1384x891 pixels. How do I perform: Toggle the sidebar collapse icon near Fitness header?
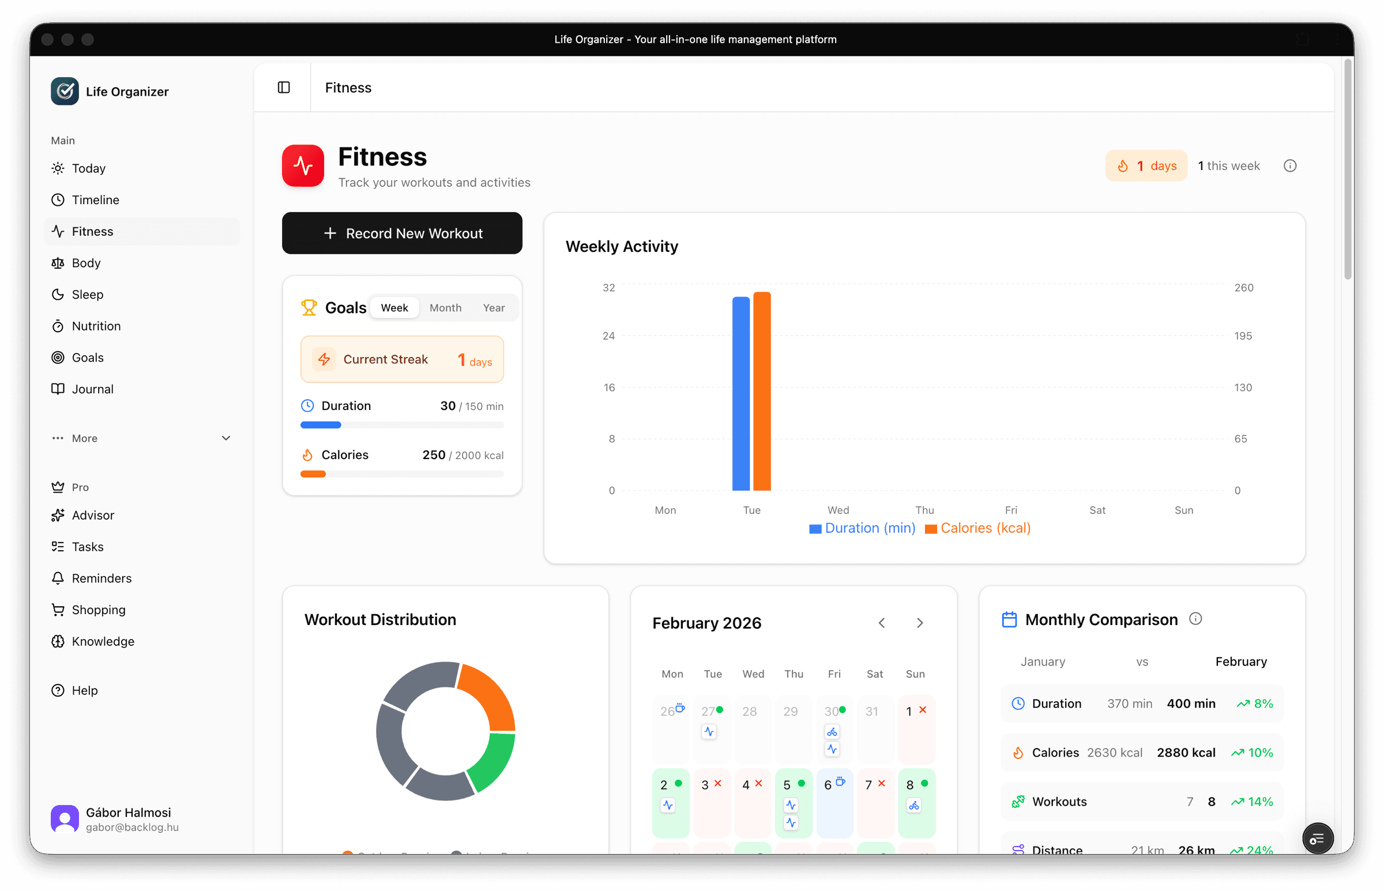coord(284,87)
